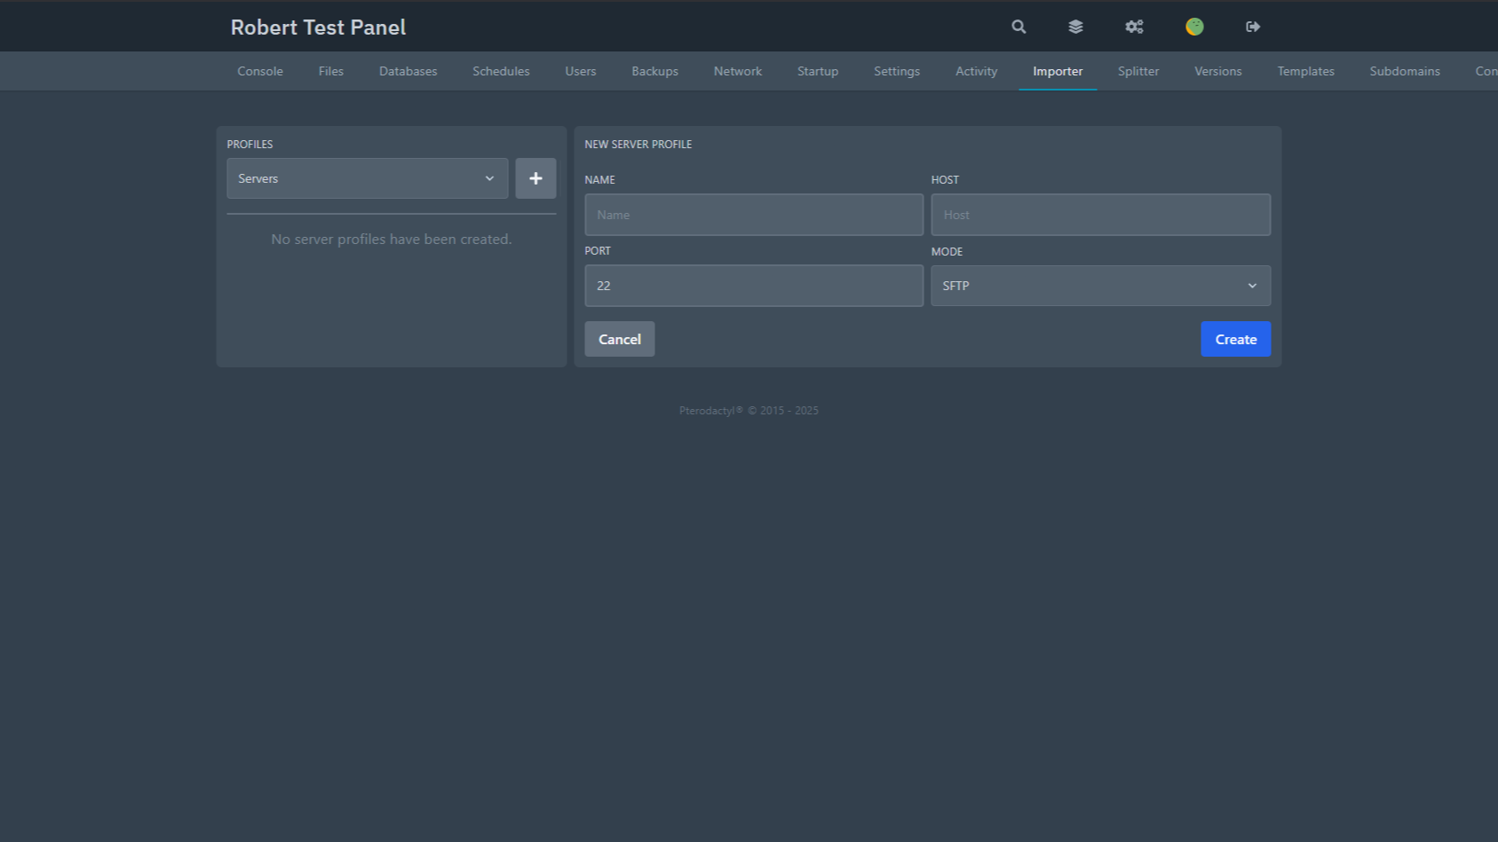This screenshot has height=842, width=1498.
Task: Click into the Host input field
Action: click(1100, 215)
